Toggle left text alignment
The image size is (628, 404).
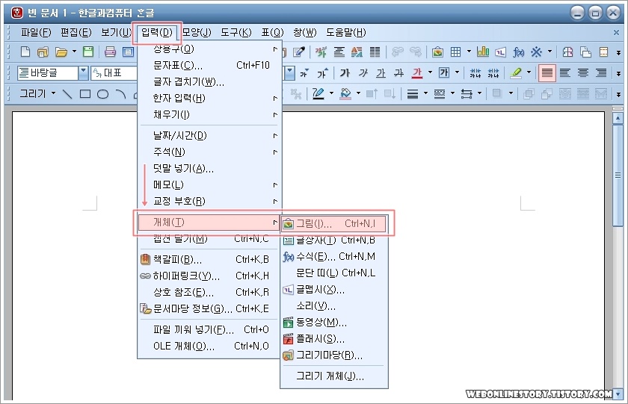click(564, 72)
